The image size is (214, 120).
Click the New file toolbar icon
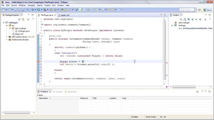(x=4, y=10)
